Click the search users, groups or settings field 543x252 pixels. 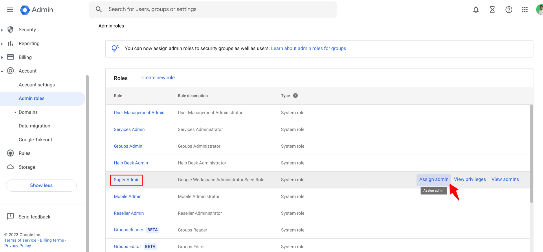(x=213, y=9)
